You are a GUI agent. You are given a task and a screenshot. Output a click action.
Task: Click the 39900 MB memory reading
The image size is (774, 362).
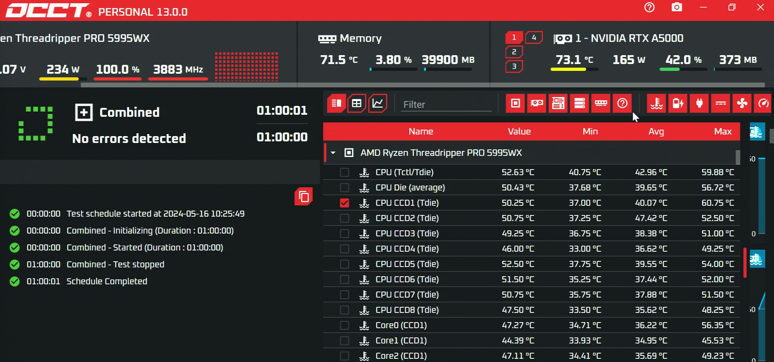click(x=448, y=60)
